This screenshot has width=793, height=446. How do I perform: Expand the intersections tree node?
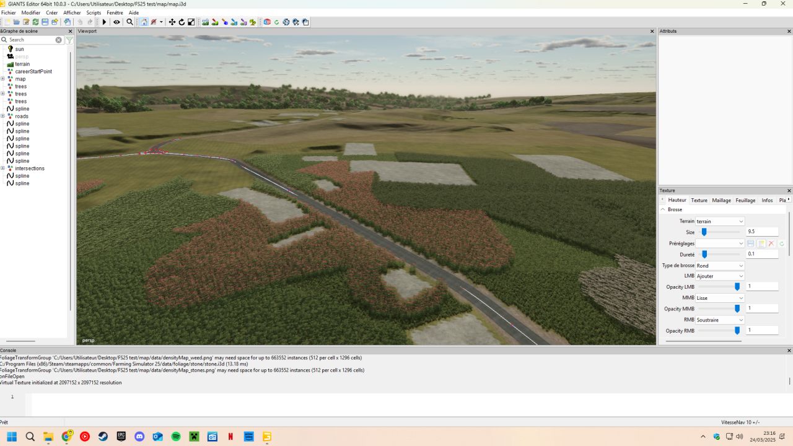[2, 168]
